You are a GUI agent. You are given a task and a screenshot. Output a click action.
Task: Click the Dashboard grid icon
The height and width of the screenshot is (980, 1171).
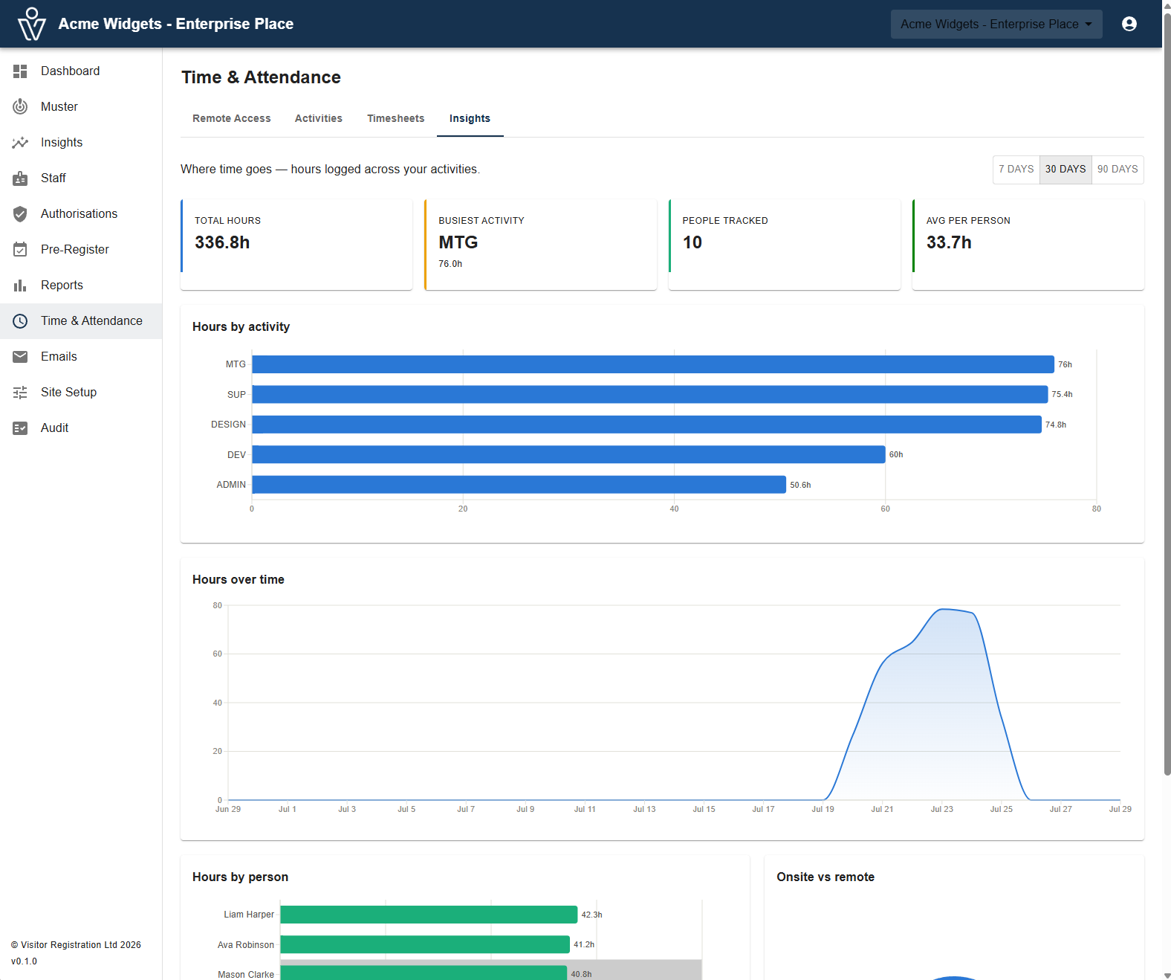click(x=20, y=71)
